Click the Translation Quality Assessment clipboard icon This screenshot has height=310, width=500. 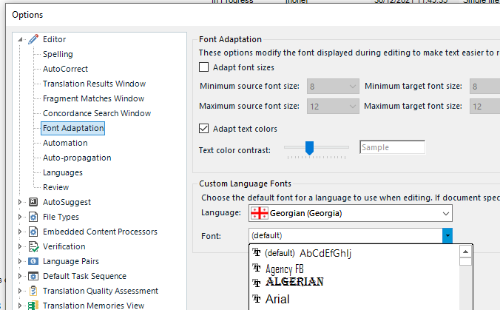point(33,291)
